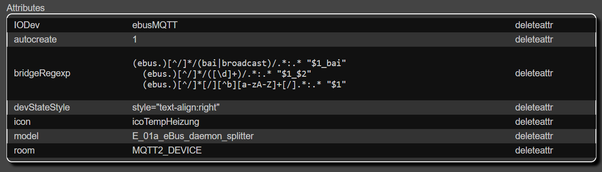
Task: Delete the IODev attribute via deleteattr
Action: 534,25
